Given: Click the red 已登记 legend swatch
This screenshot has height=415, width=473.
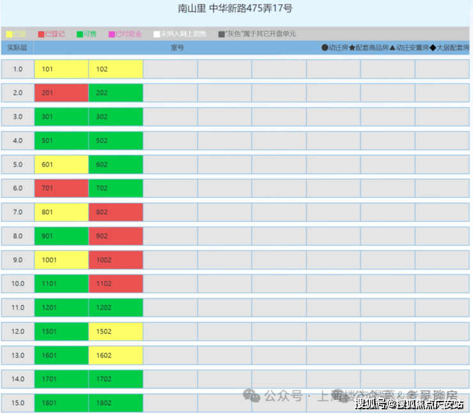Looking at the screenshot, I should (x=42, y=34).
